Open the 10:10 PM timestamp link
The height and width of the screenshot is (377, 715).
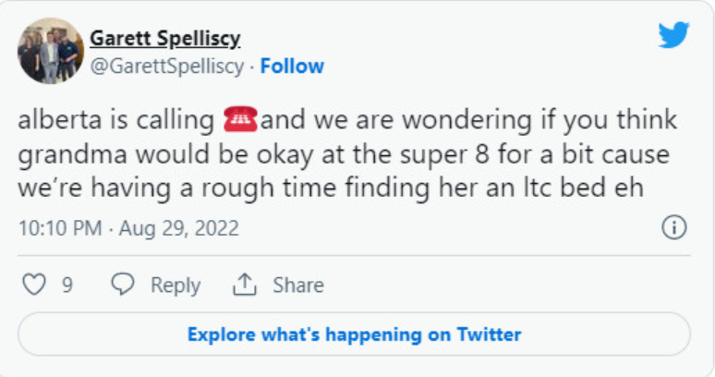pyautogui.click(x=59, y=229)
